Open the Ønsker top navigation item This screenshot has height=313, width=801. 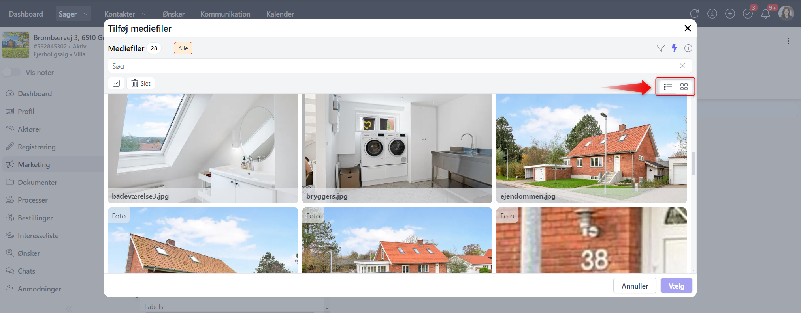[x=173, y=14]
